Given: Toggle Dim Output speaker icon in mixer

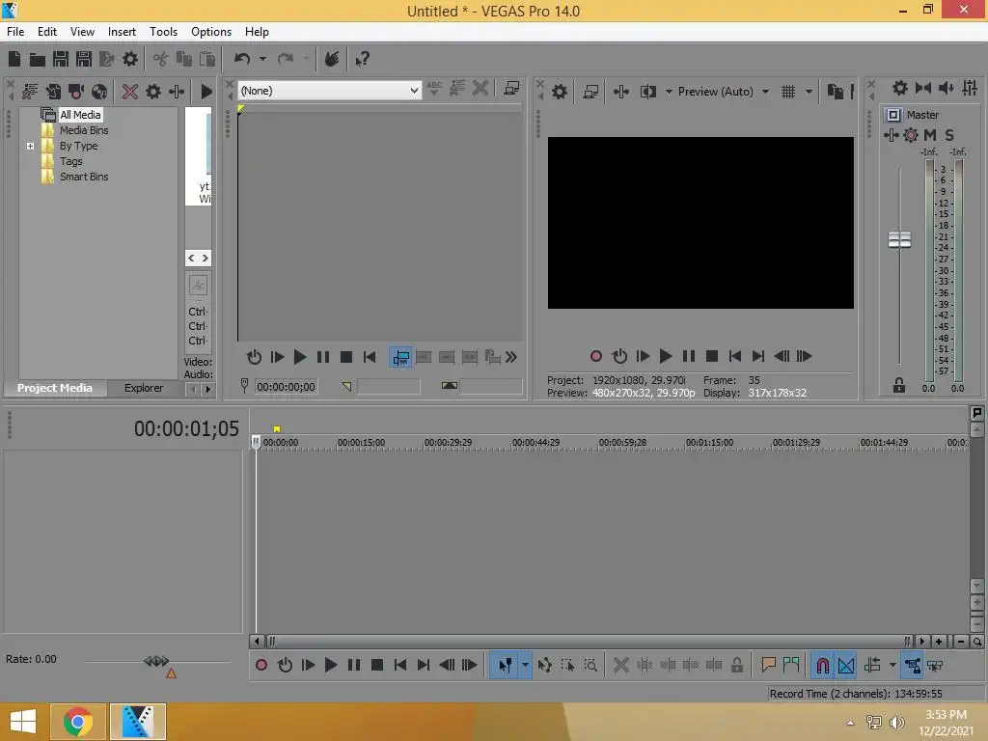Looking at the screenshot, I should click(x=947, y=88).
